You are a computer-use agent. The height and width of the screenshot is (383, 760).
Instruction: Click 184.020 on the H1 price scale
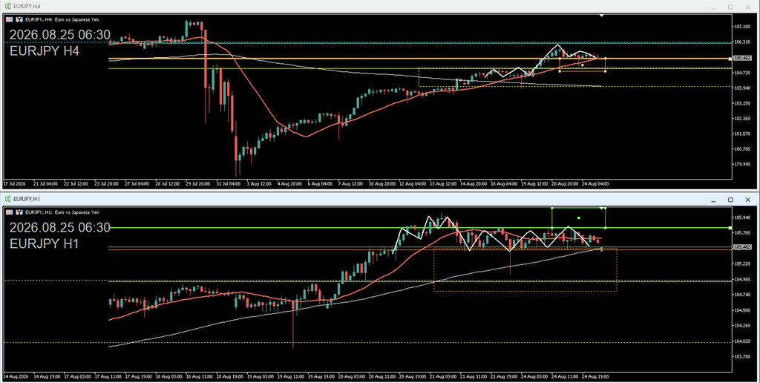point(742,341)
